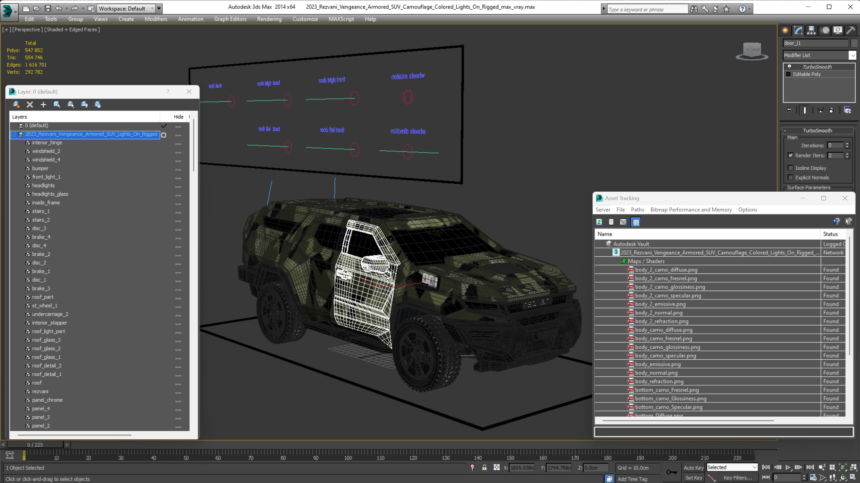Viewport: 860px width, 483px height.
Task: Click the Save File disk icon
Action: (48, 8)
